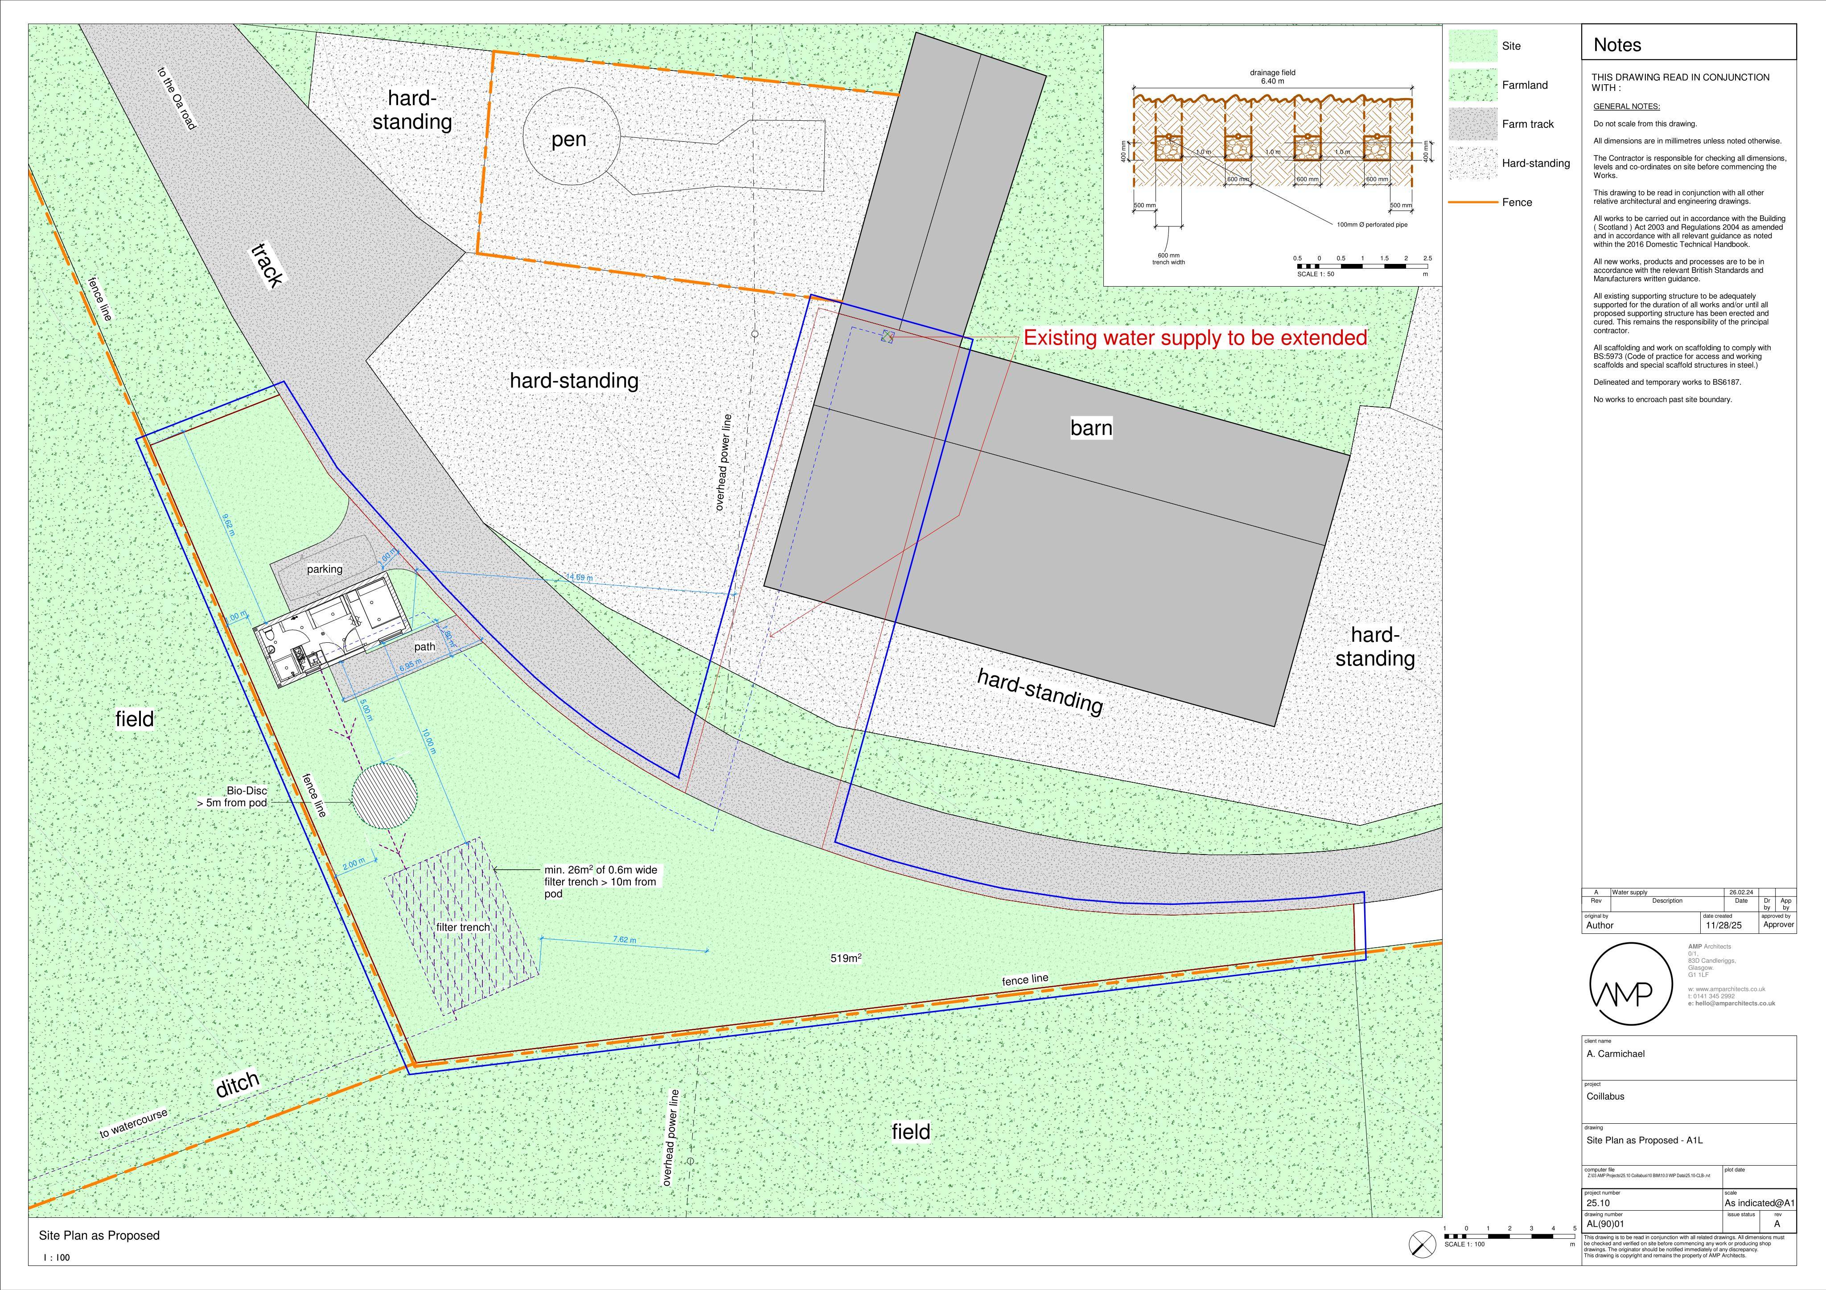
Task: Click the '519m²' area label
Action: click(x=846, y=958)
